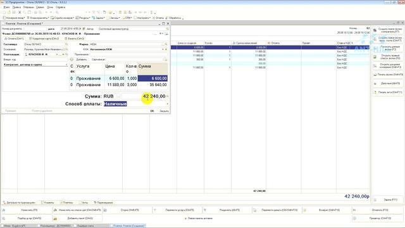Select the highlighted 6 600,00 Сумма cell

point(153,79)
